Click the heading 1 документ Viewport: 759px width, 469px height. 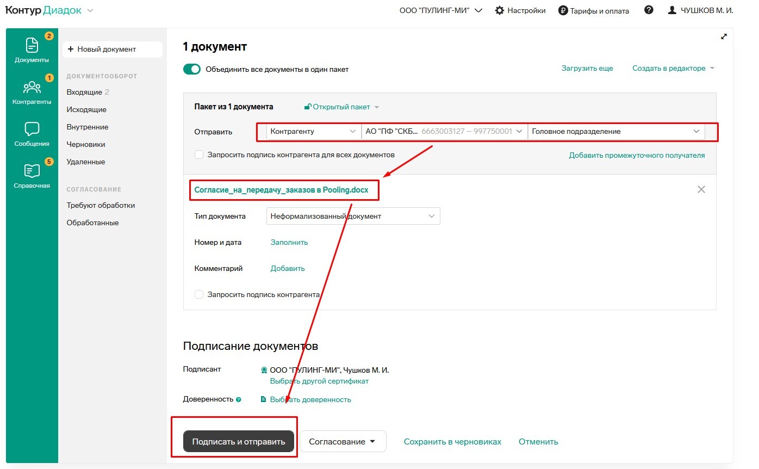215,47
